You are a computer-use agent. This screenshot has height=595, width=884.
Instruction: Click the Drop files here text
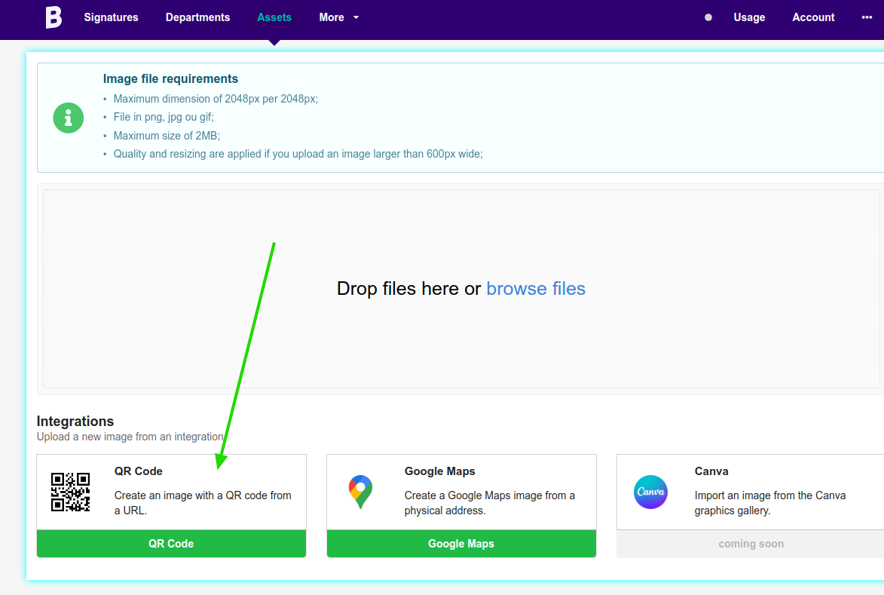pos(408,289)
